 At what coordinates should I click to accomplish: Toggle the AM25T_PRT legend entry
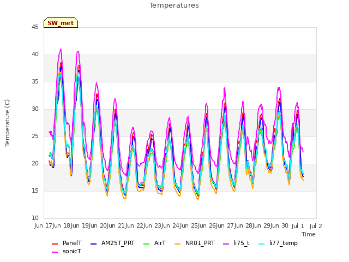pos(112,243)
